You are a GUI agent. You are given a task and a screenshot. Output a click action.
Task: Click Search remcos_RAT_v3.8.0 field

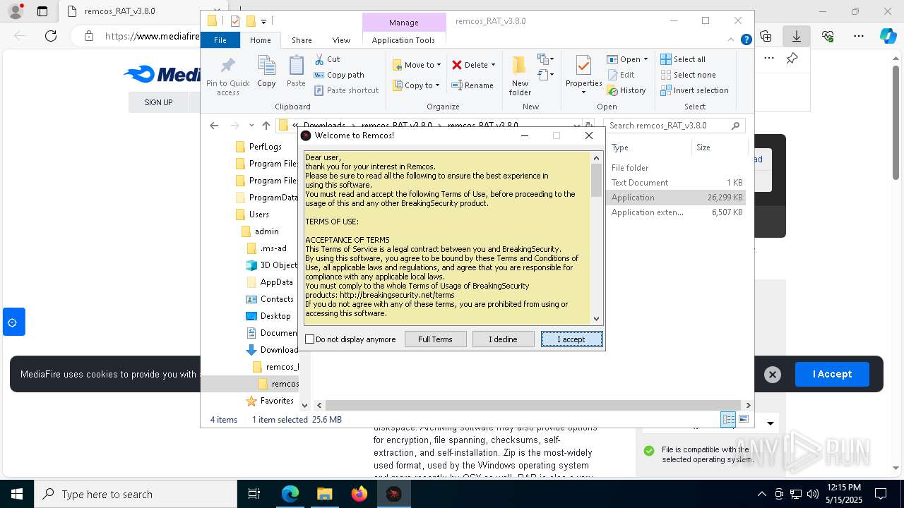point(675,126)
